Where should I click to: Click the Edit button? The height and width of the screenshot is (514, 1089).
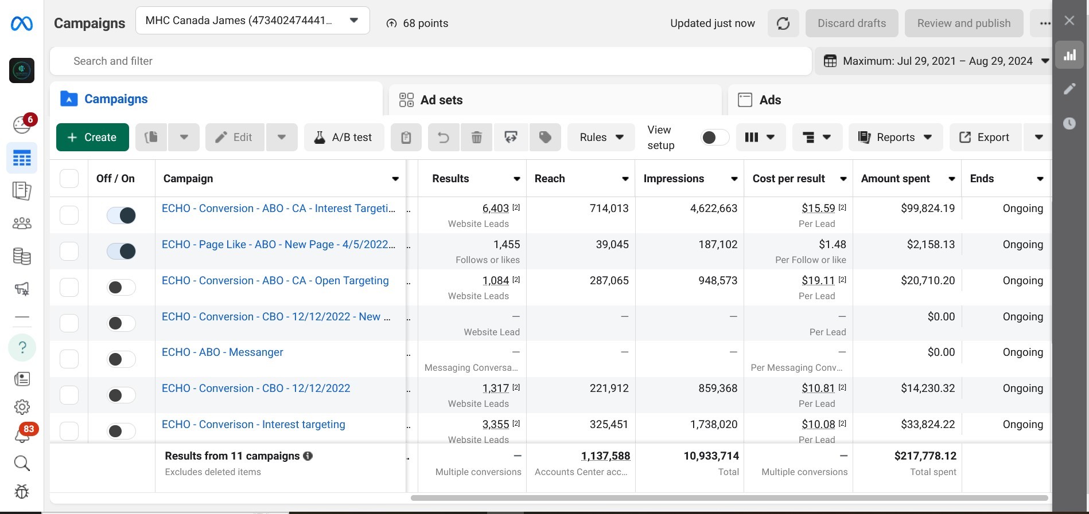pos(235,138)
